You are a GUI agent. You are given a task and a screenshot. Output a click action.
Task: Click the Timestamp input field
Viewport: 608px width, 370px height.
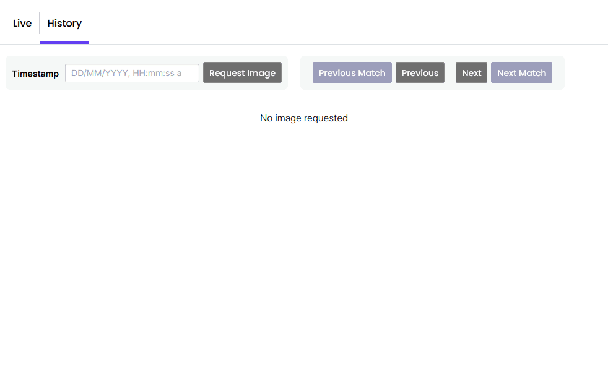132,73
